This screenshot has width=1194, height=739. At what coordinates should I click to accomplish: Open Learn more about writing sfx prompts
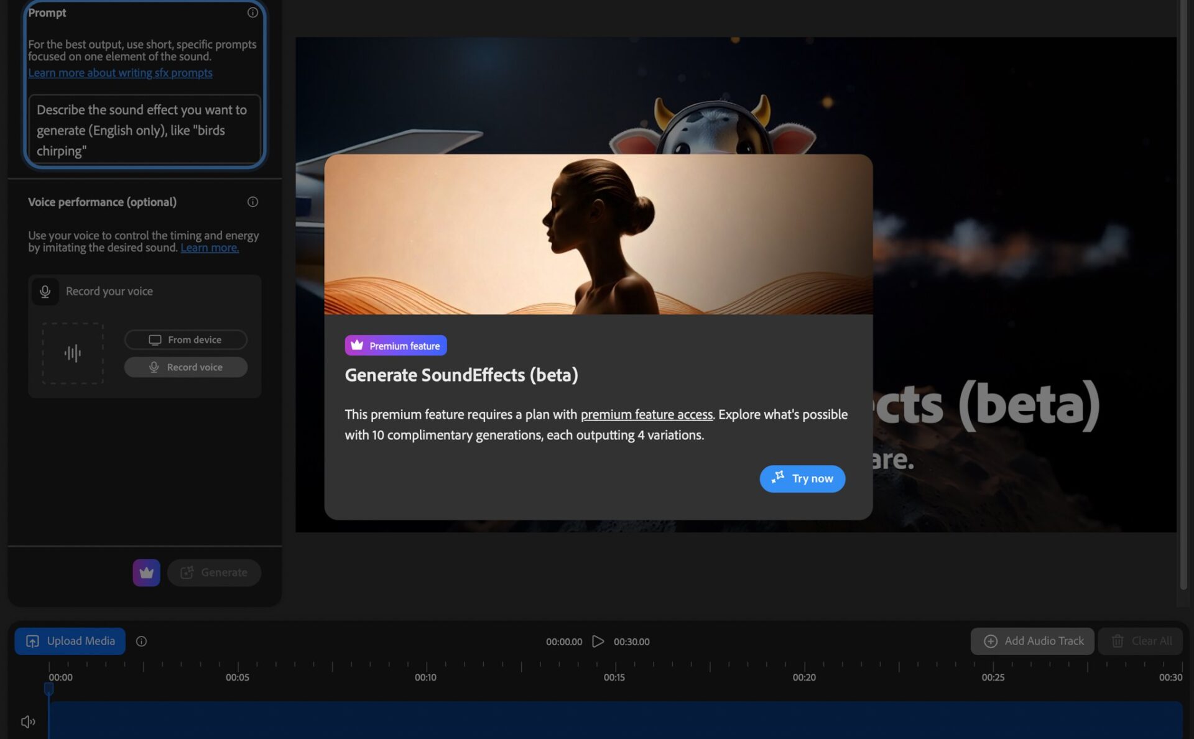click(120, 73)
